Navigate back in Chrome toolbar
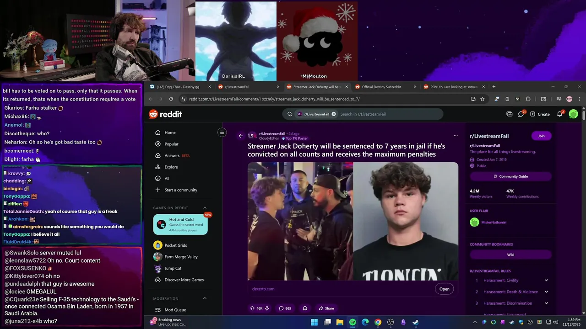The height and width of the screenshot is (329, 586). point(150,99)
